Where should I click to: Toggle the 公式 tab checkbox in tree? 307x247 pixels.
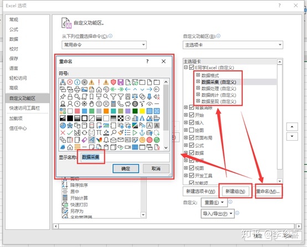[192, 145]
